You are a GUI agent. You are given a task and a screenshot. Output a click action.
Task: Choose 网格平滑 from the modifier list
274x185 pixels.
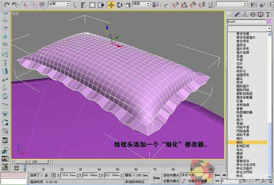[243, 127]
